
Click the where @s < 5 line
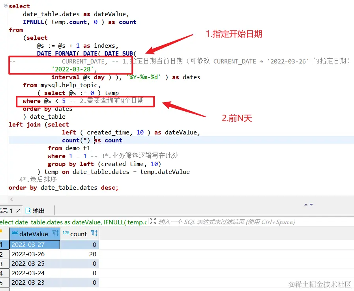click(83, 101)
